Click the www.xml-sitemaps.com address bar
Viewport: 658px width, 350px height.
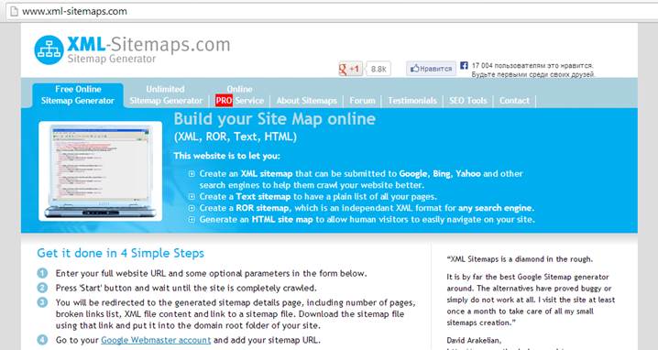pyautogui.click(x=332, y=11)
